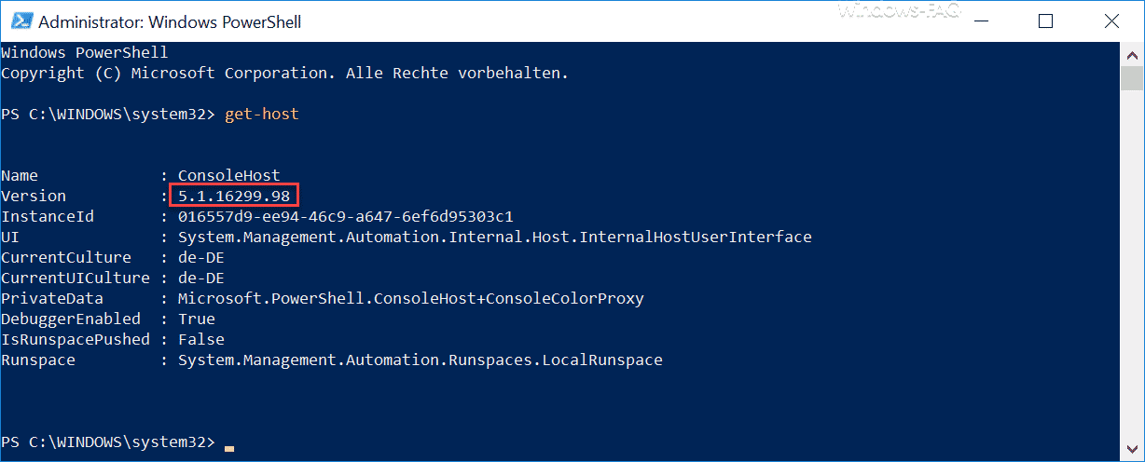Click the InstanceId GUID value
Screen dimensions: 1145x462
tap(346, 216)
